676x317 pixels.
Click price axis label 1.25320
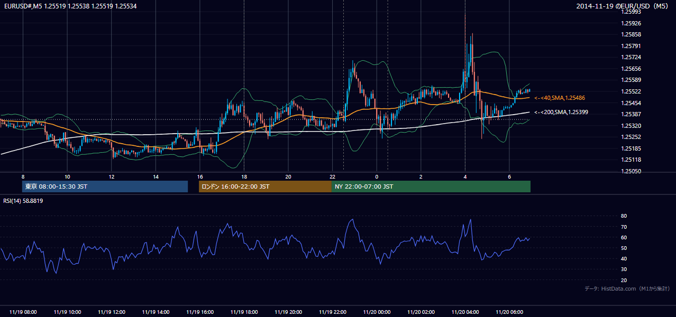pos(631,126)
